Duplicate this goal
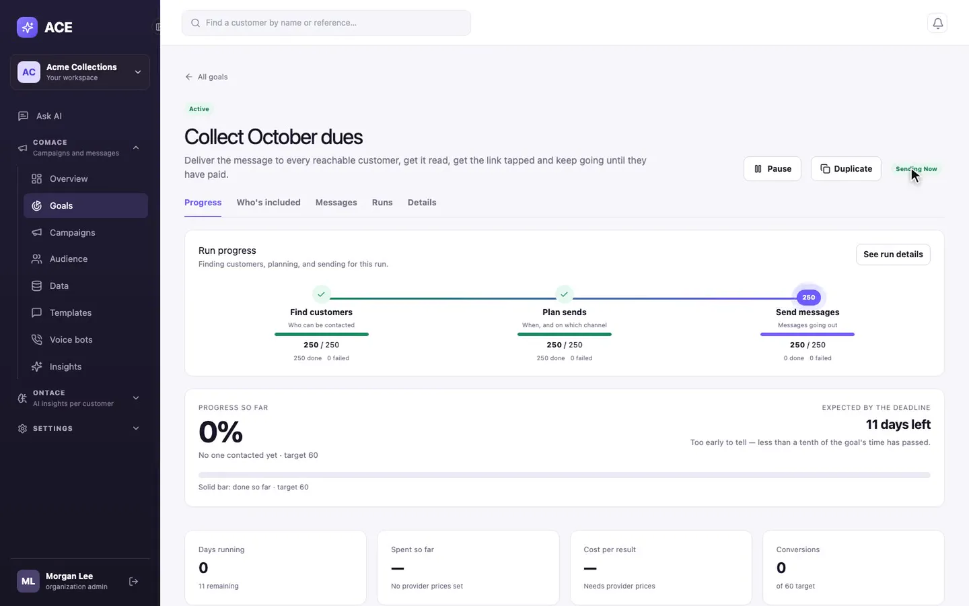The width and height of the screenshot is (969, 606). (846, 169)
